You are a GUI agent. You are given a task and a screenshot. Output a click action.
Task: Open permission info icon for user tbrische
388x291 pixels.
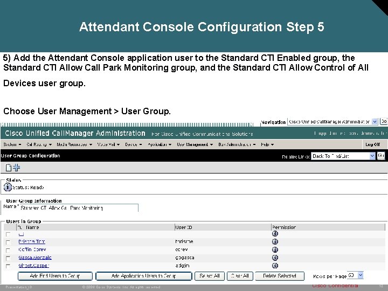275,241
